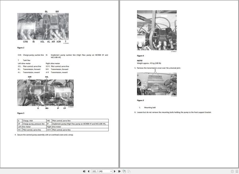The height and width of the screenshot is (174, 239).
Task: Switch to single page layout icon
Action: tap(232, 171)
